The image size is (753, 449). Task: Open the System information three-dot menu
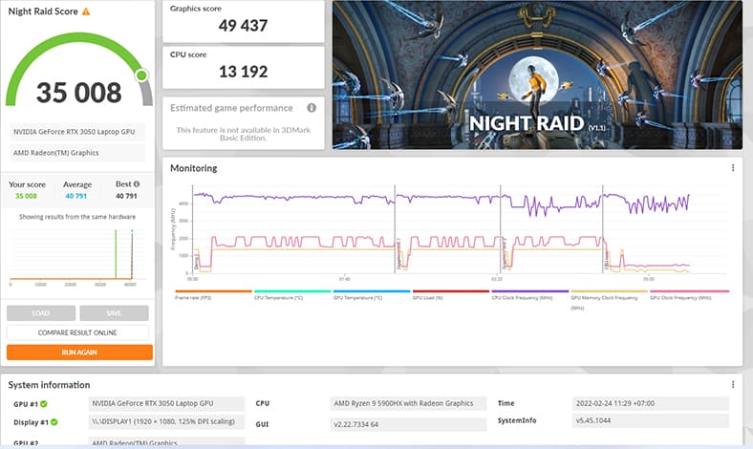(733, 384)
